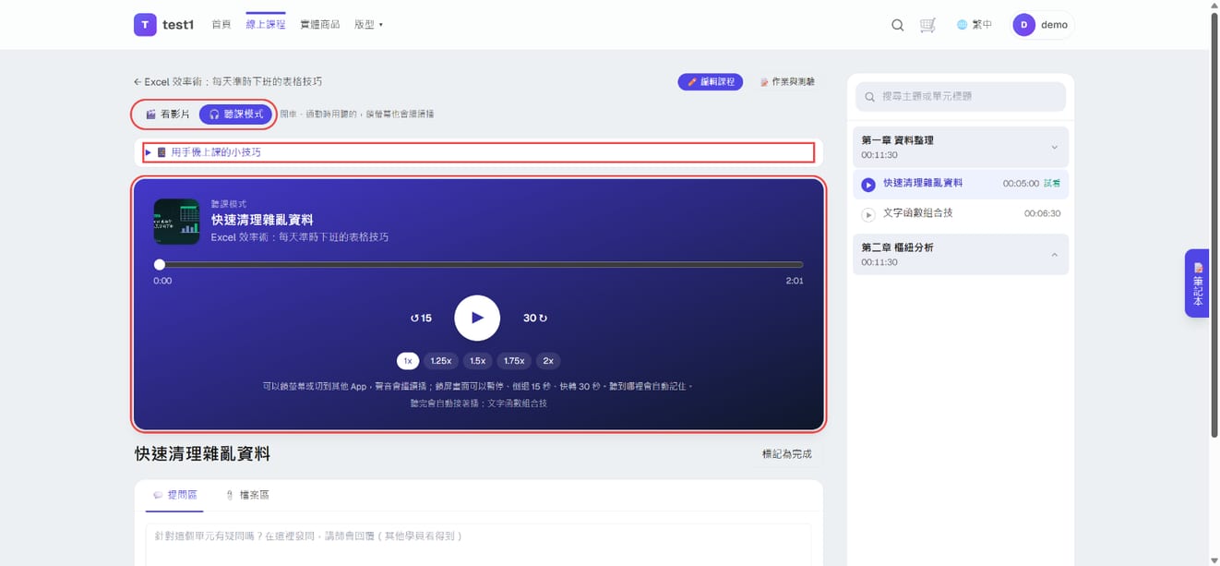Image resolution: width=1220 pixels, height=566 pixels.
Task: Go back to Excel 效率術 course page
Action: [x=228, y=82]
